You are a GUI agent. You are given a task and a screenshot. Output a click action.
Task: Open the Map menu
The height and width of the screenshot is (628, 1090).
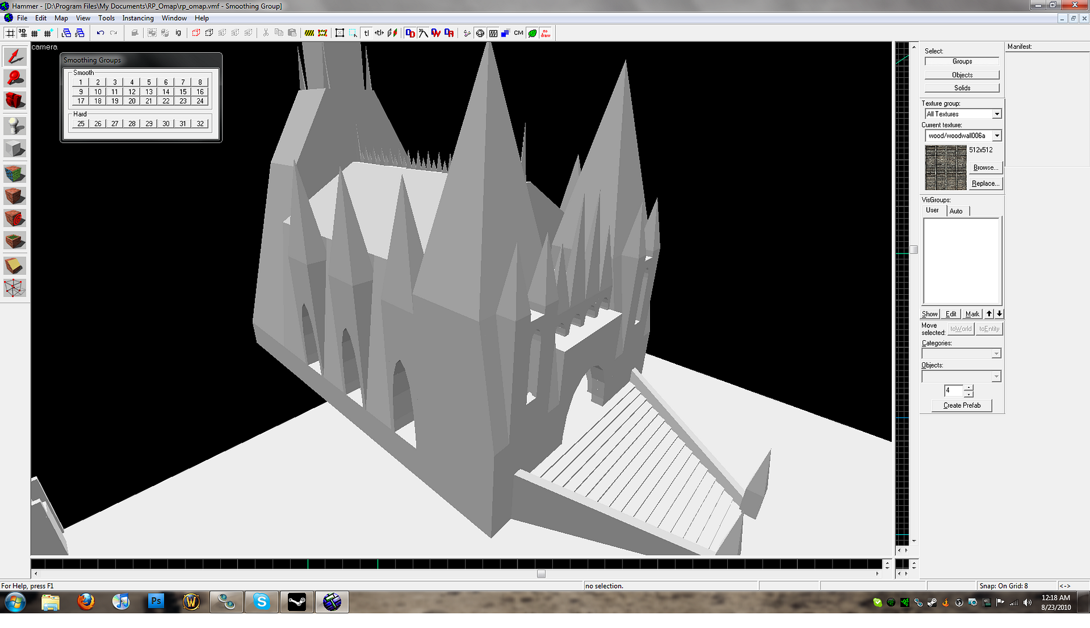click(61, 18)
